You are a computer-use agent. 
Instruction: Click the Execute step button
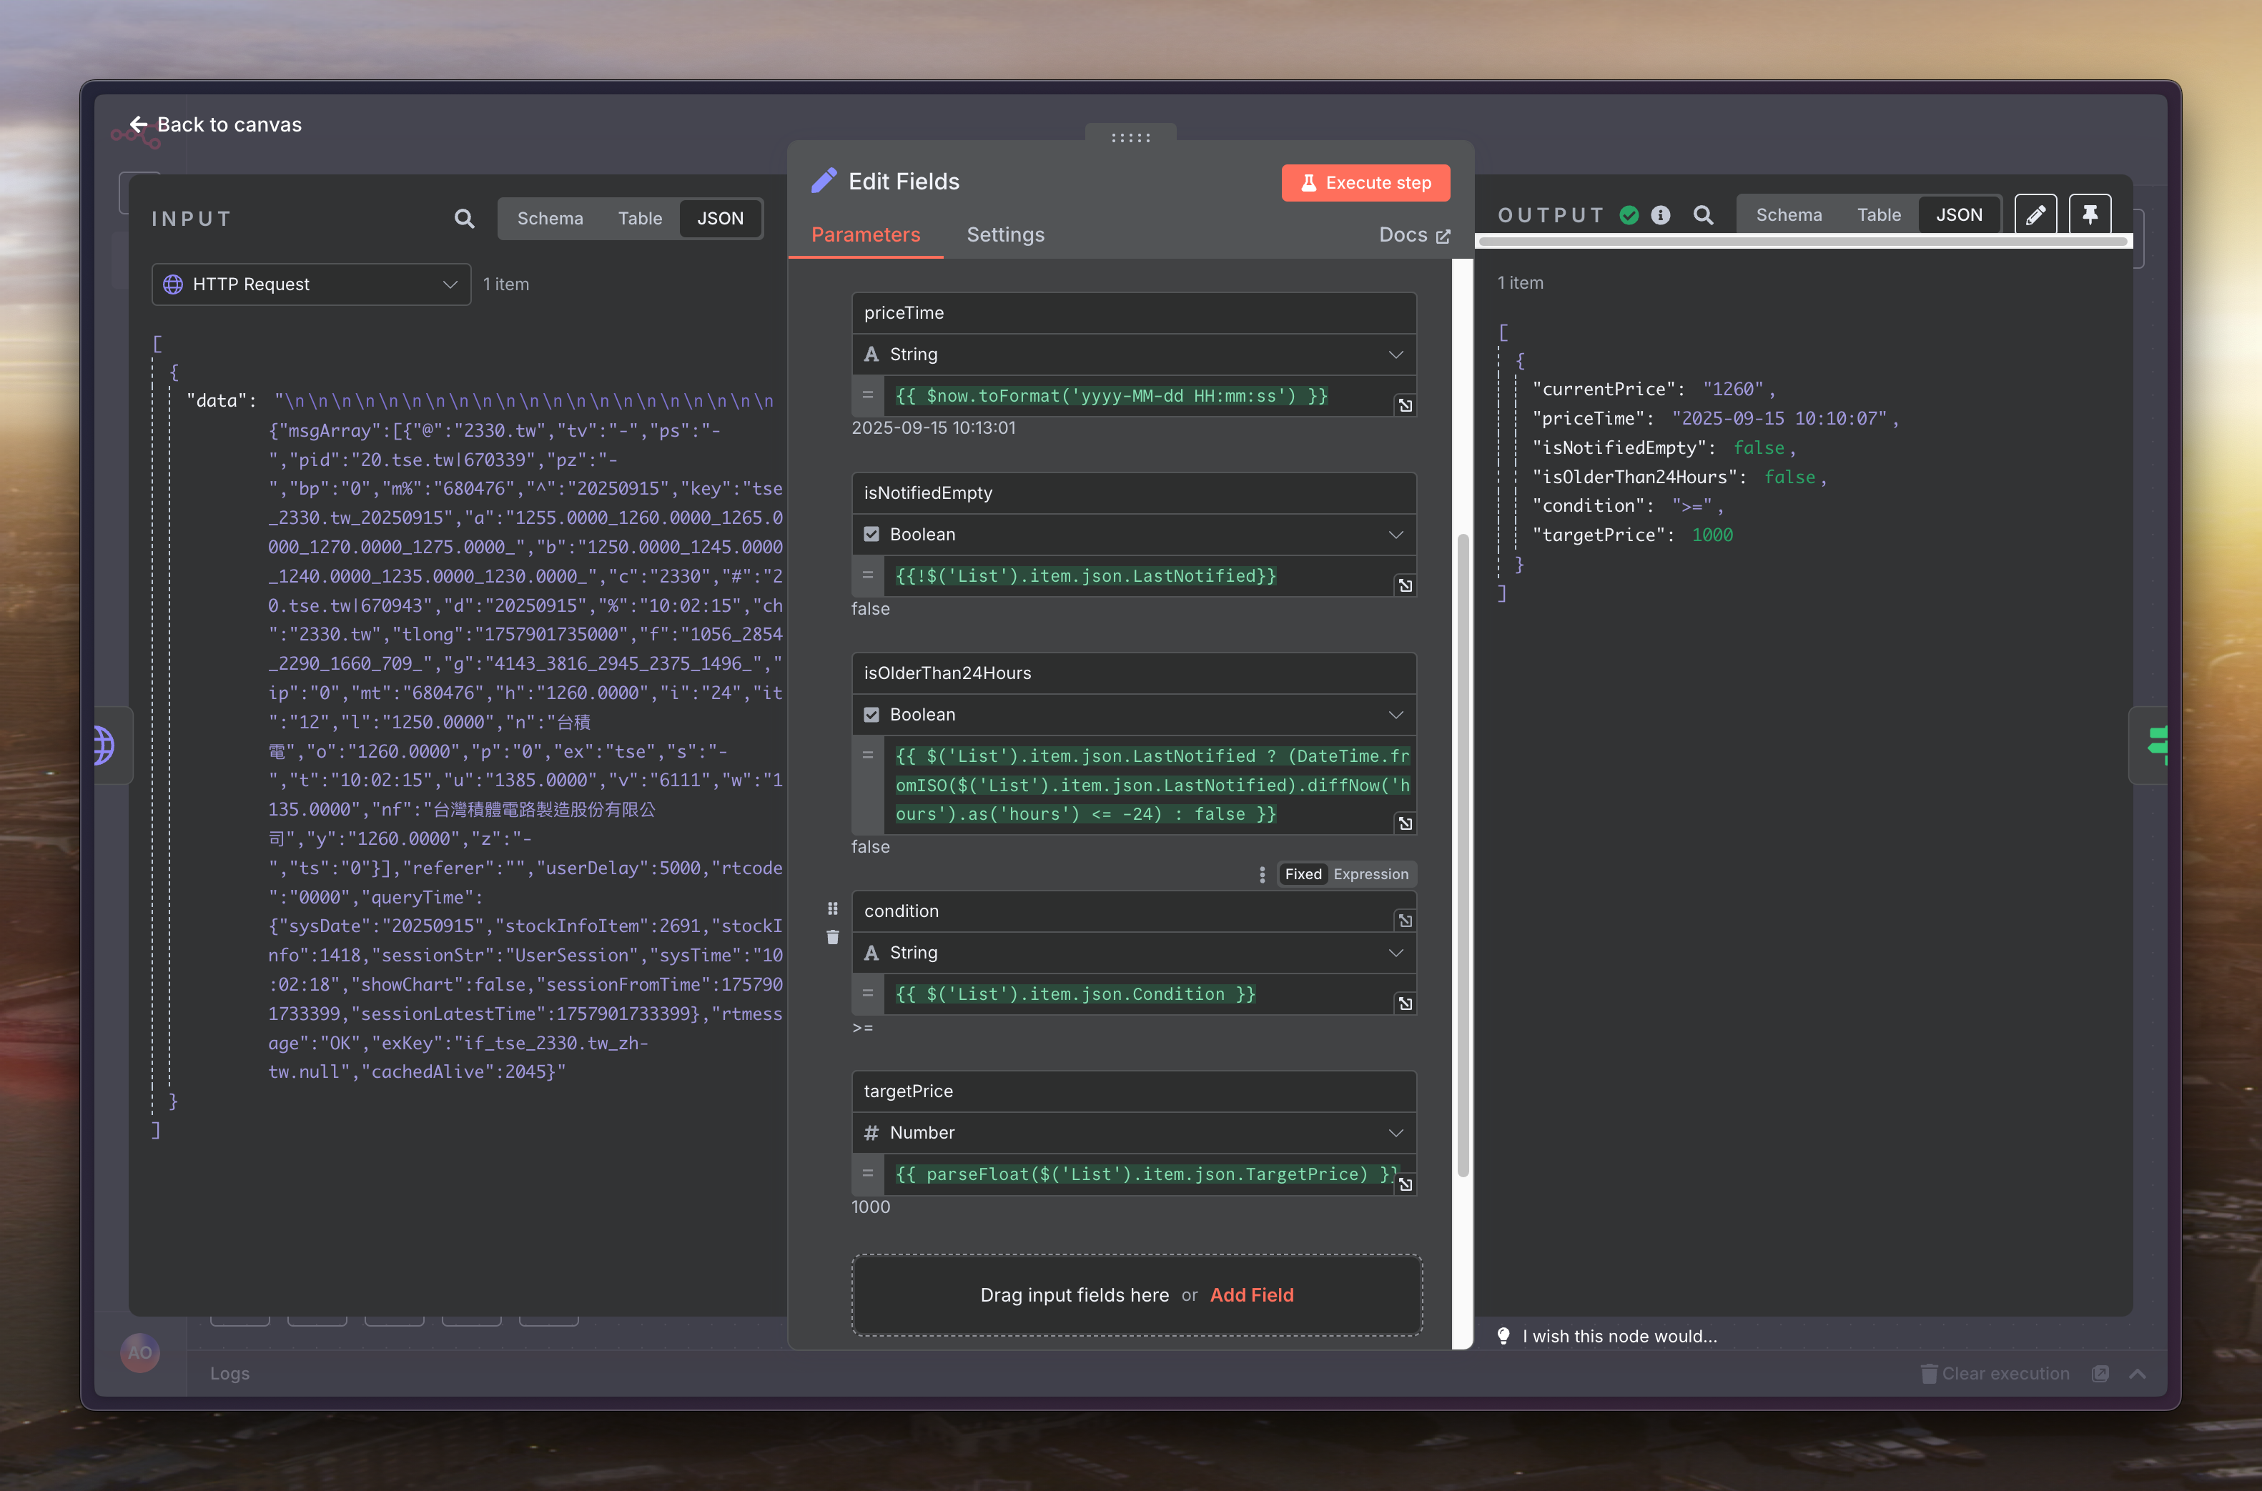[1365, 182]
